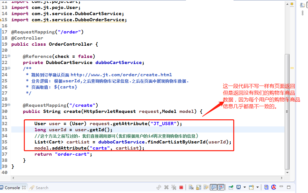This screenshot has height=193, width=308.
Task: Click the horizontal scrollbar left arrow
Action: [x=13, y=178]
